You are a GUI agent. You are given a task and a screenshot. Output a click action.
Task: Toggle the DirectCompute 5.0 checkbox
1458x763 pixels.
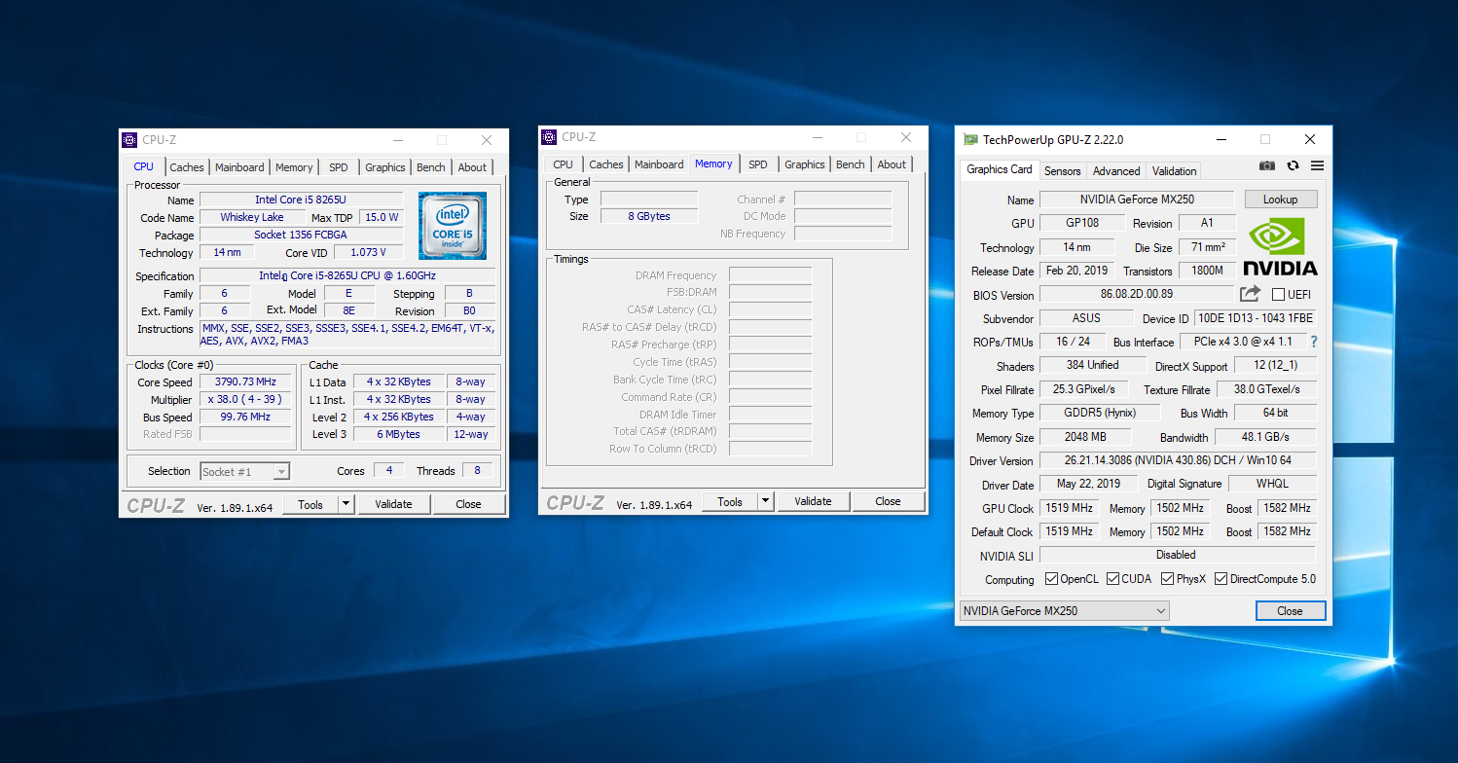[1221, 579]
